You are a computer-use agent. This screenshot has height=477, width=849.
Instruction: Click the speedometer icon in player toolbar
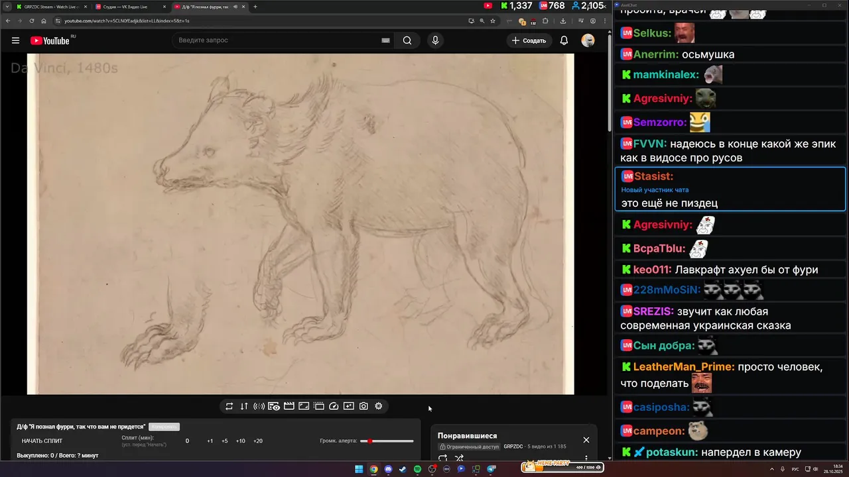pos(334,406)
